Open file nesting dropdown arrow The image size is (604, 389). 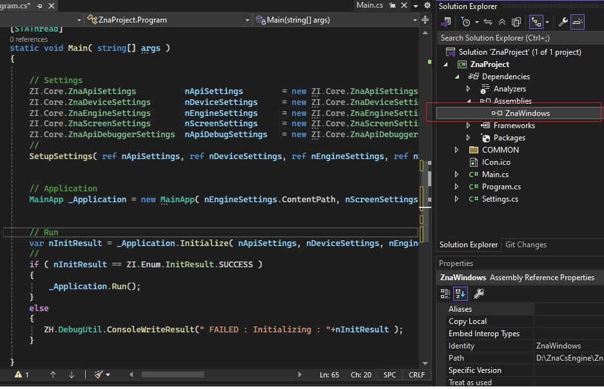coord(547,22)
